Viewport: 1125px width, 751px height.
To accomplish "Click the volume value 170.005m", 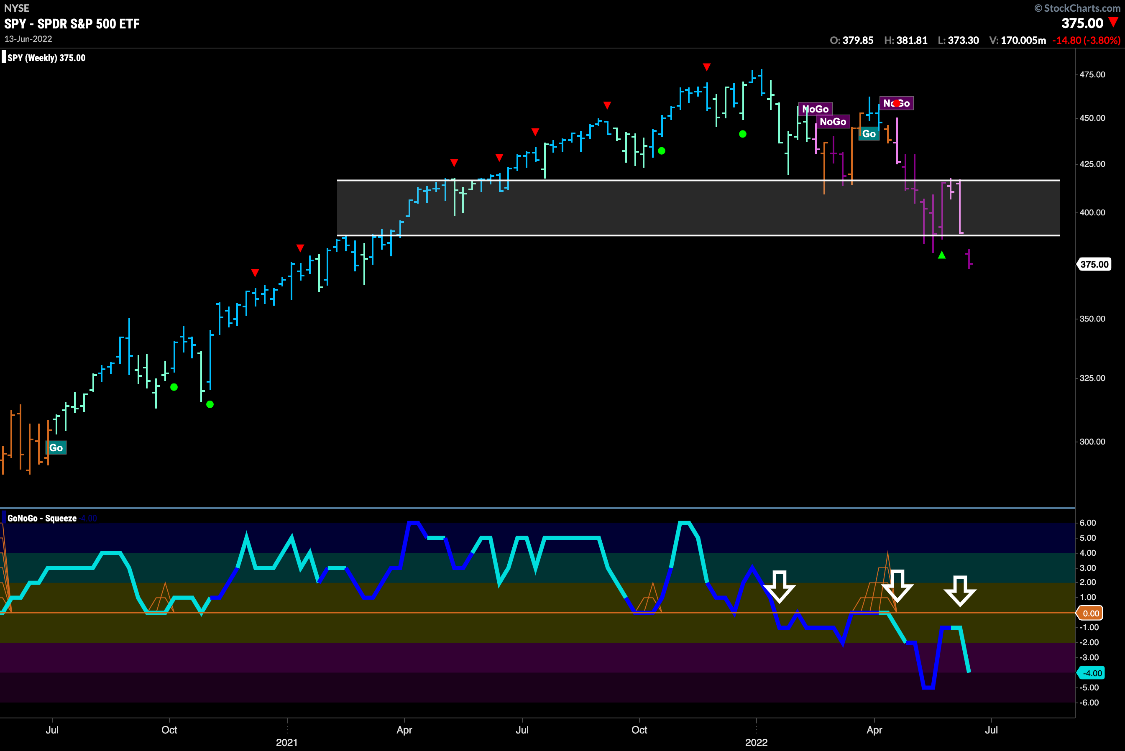I will coord(1023,40).
